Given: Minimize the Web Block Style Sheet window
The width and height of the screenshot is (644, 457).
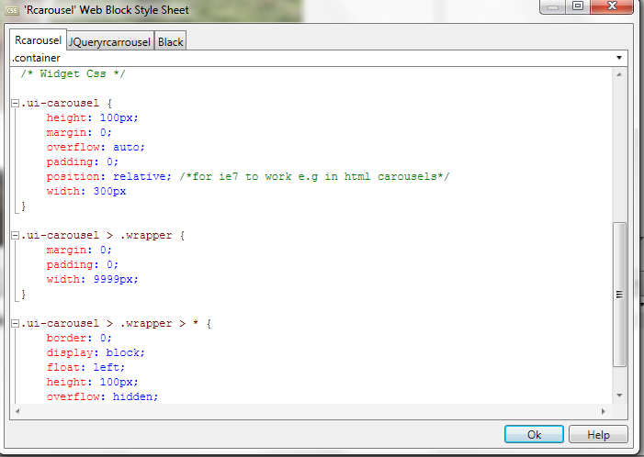Looking at the screenshot, I should pyautogui.click(x=552, y=6).
